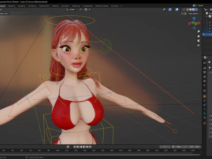The height and width of the screenshot is (159, 212).
Task: Click the zoom magnifier viewport navigation icon
Action: point(198,31)
